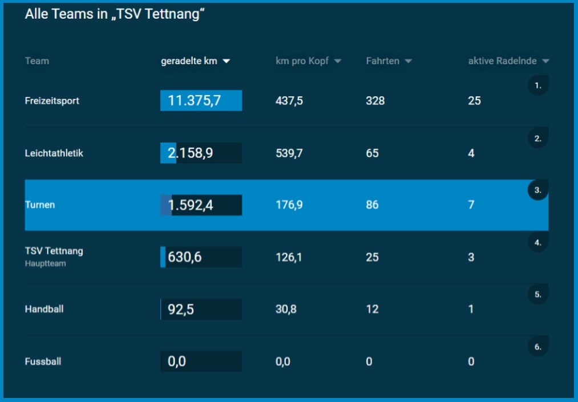Click rank badge 5. on Handball row
Image resolution: width=578 pixels, height=402 pixels.
pos(538,294)
